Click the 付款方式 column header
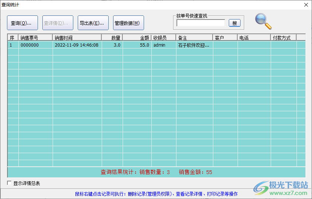Viewport: 312px width, 199px height. pyautogui.click(x=284, y=38)
